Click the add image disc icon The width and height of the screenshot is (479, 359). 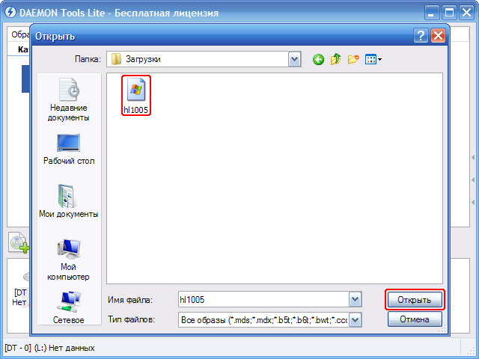pos(19,242)
